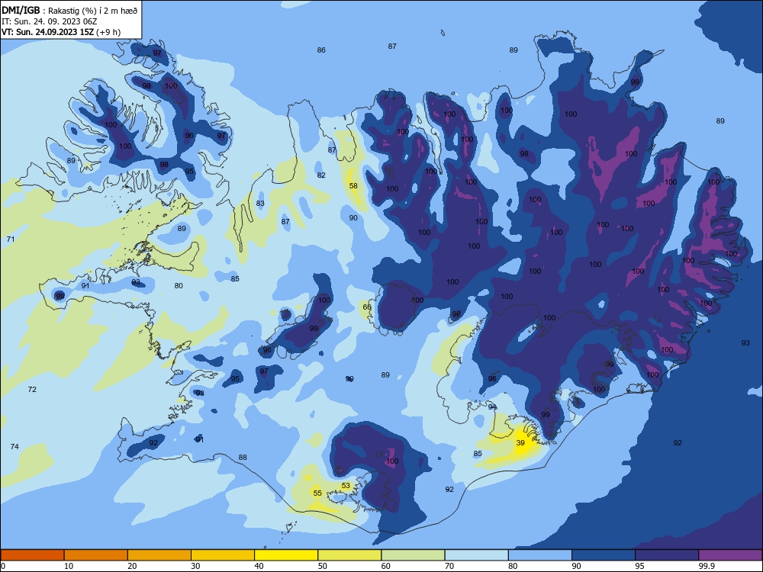Screen dimensions: 763x572
Task: Click the '99.9' legend scale label
Action: (x=706, y=566)
